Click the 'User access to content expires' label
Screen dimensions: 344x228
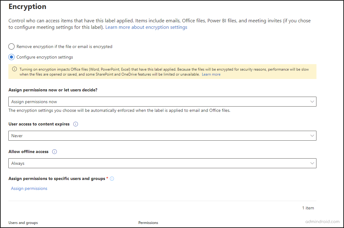39,124
